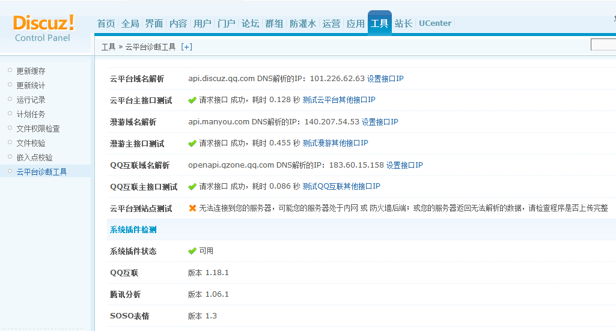
Task: Open 更新统计 in the sidebar
Action: (31, 85)
